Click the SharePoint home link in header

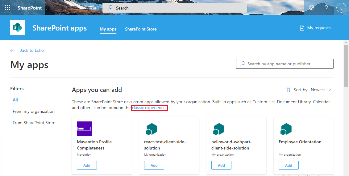pos(30,8)
